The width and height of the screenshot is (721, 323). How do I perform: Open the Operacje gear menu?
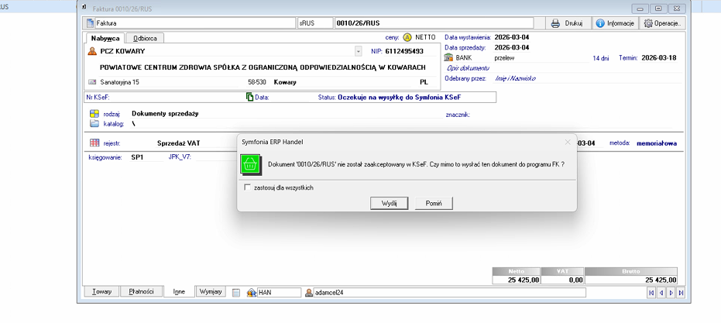pos(663,23)
